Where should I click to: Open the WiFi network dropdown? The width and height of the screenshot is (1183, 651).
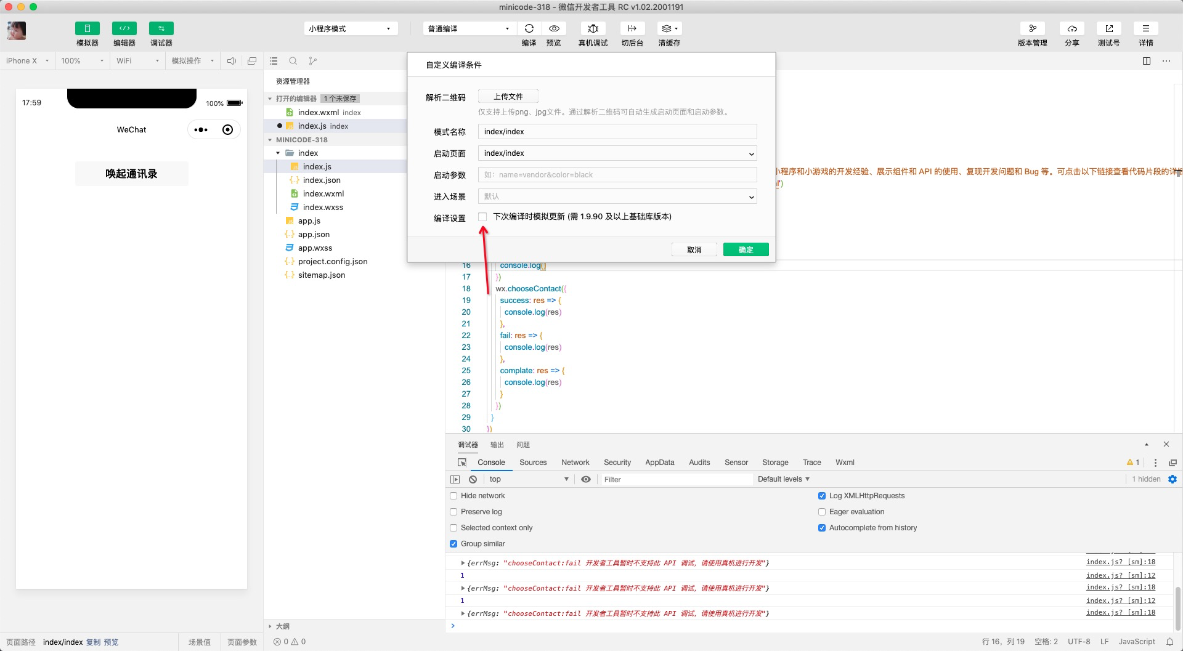[x=137, y=61]
